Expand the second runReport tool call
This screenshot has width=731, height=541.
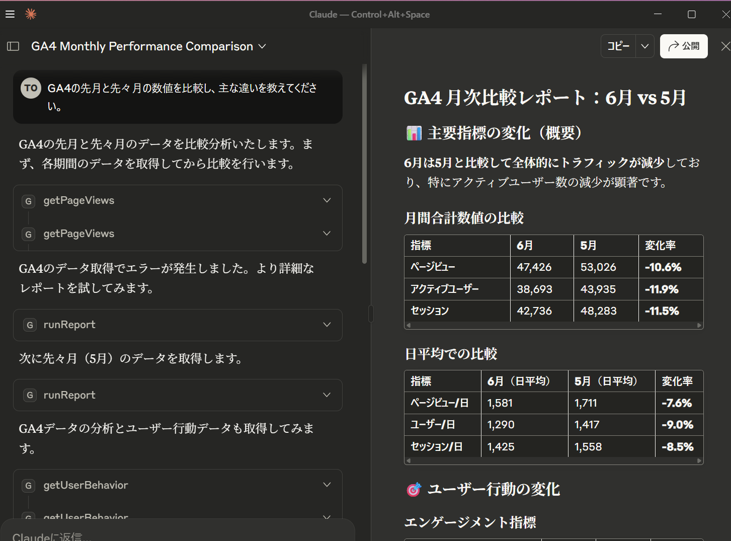pos(327,395)
